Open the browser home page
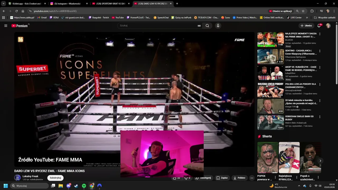This screenshot has width=338, height=190. [x=23, y=11]
